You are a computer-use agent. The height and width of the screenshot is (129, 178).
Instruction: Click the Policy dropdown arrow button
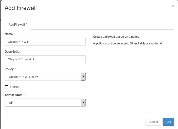click(x=83, y=77)
